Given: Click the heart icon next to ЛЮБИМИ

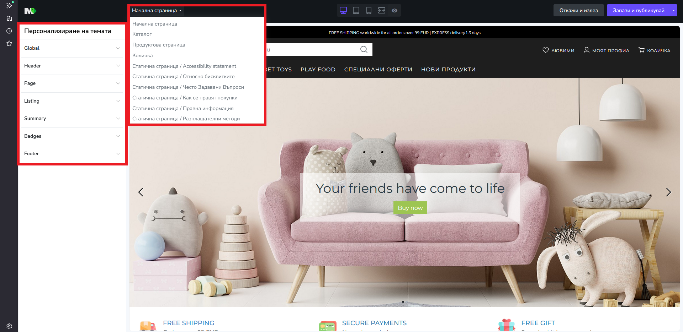Looking at the screenshot, I should 545,50.
